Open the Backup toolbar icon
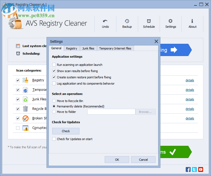This screenshot has height=176, width=211. [x=127, y=21]
